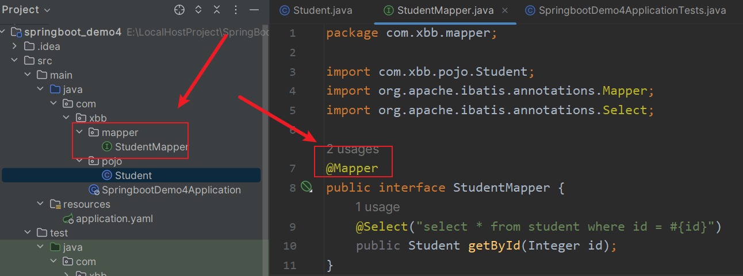Click the Expand All icon in Project panel
Image resolution: width=743 pixels, height=276 pixels.
(x=198, y=10)
